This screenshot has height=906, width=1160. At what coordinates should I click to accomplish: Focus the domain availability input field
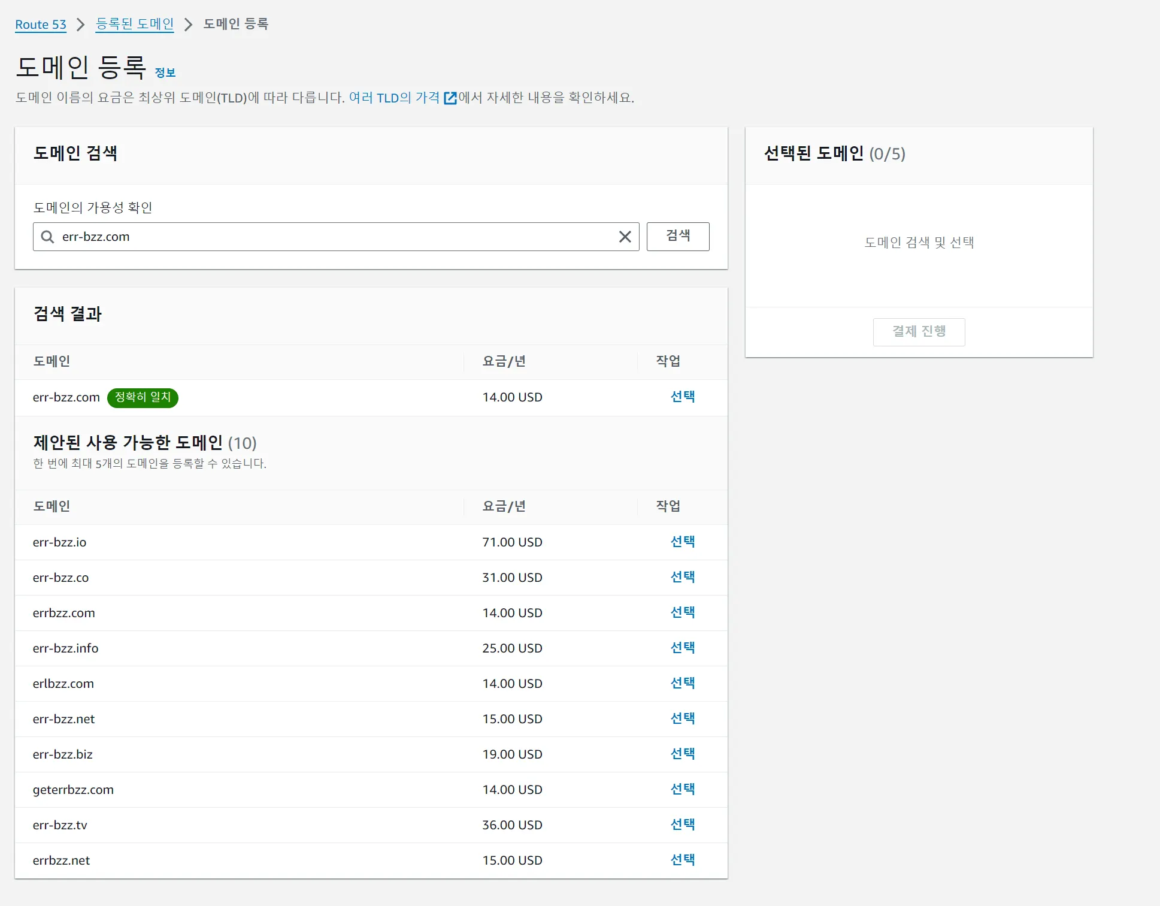(335, 237)
